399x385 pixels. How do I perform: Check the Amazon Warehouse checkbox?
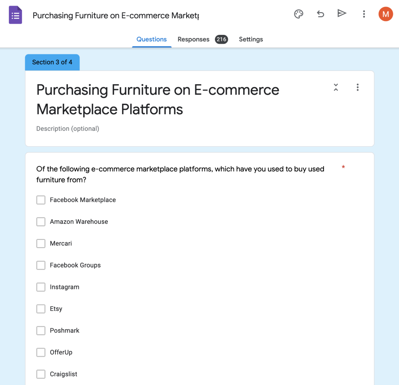[x=41, y=222]
